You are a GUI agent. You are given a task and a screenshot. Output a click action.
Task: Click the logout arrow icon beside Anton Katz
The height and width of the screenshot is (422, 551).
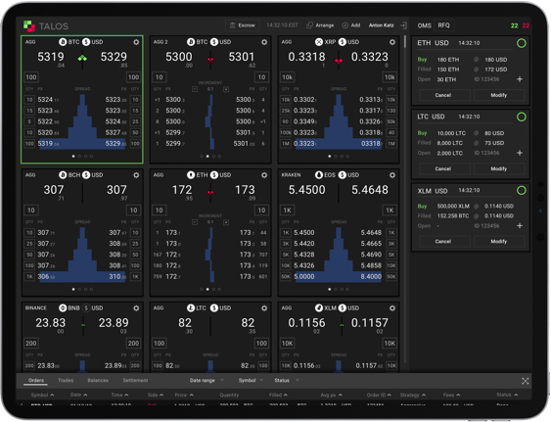click(x=403, y=25)
